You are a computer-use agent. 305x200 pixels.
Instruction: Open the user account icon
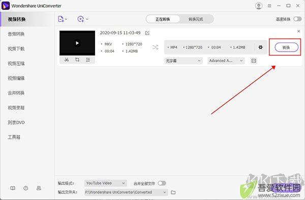pyautogui.click(x=259, y=6)
